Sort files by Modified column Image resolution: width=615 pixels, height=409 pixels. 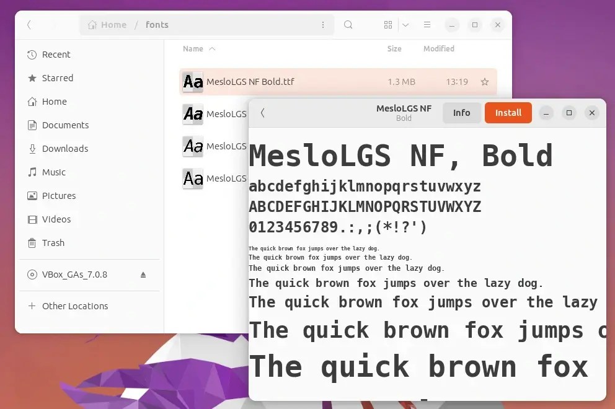tap(438, 48)
